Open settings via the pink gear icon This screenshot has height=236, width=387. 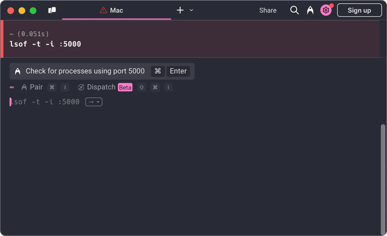(326, 10)
